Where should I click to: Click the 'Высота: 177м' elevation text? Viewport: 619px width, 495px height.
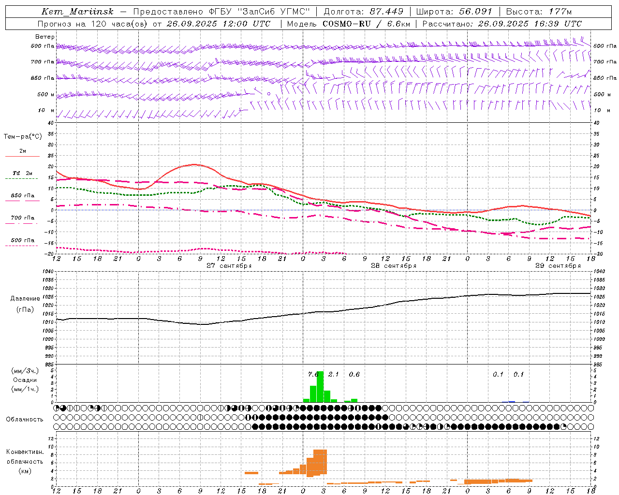539,12
